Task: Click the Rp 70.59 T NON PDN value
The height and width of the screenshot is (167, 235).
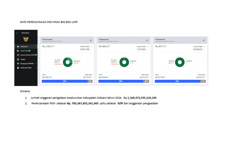Action: [88, 77]
